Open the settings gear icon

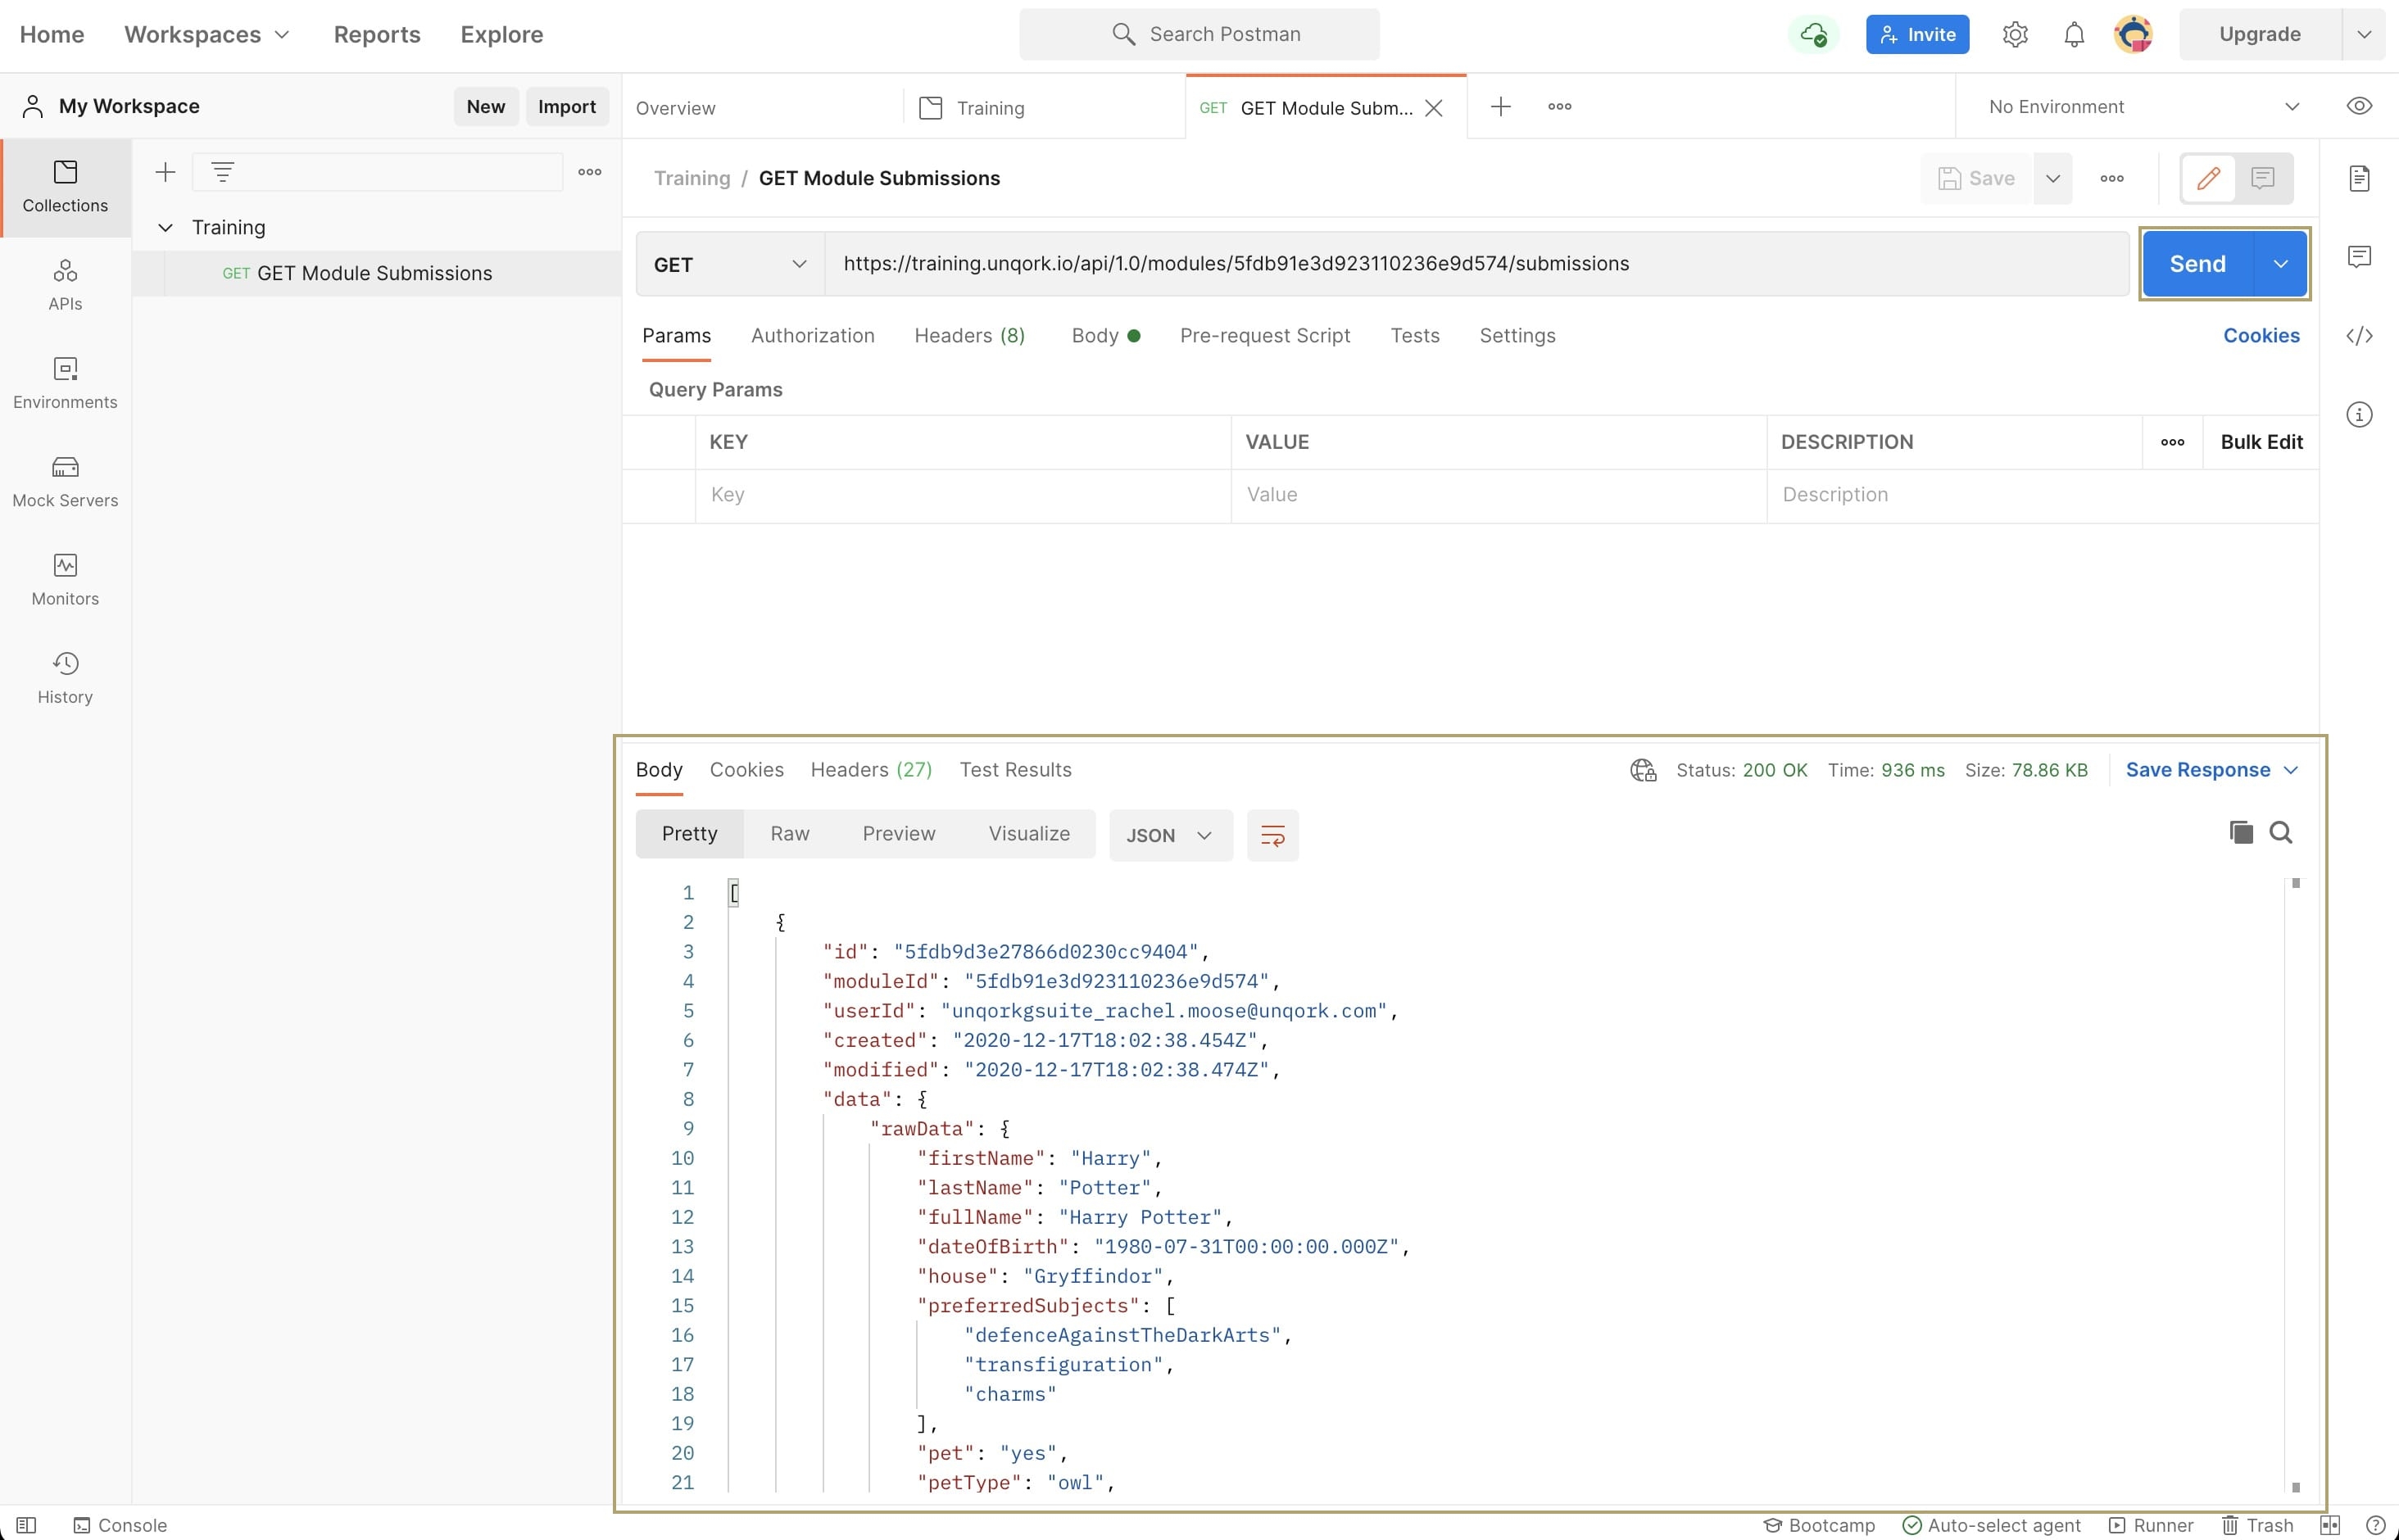point(2015,35)
